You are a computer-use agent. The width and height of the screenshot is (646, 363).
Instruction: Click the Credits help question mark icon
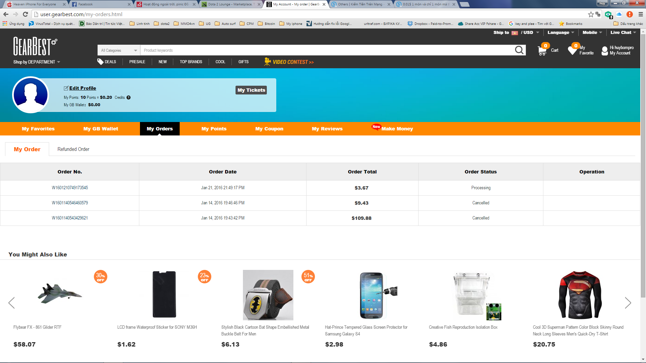129,97
